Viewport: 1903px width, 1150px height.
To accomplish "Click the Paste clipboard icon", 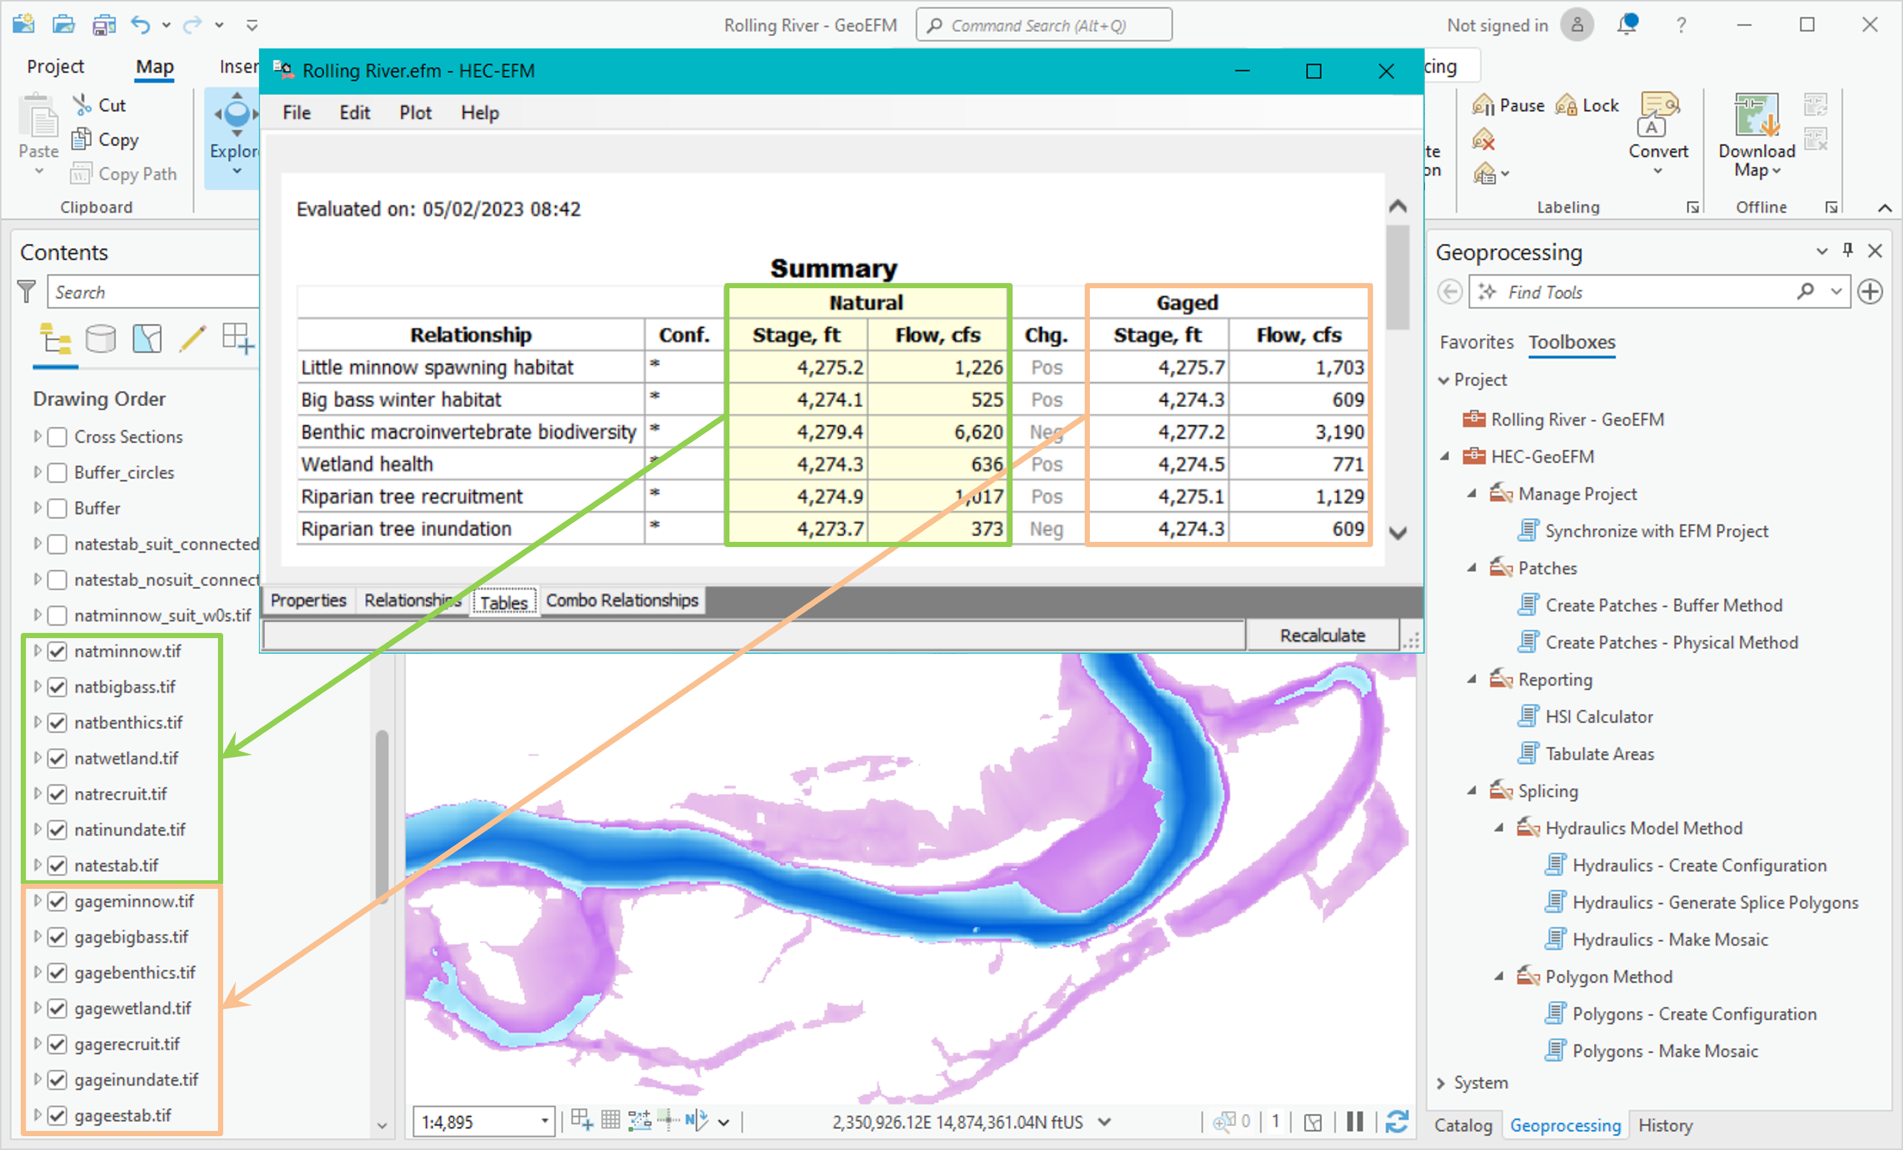I will [x=39, y=118].
